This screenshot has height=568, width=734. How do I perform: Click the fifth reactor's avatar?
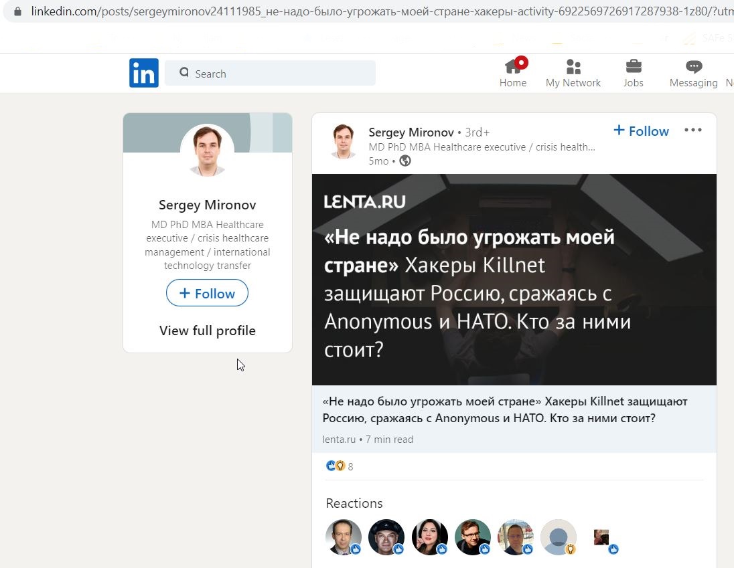pyautogui.click(x=516, y=537)
